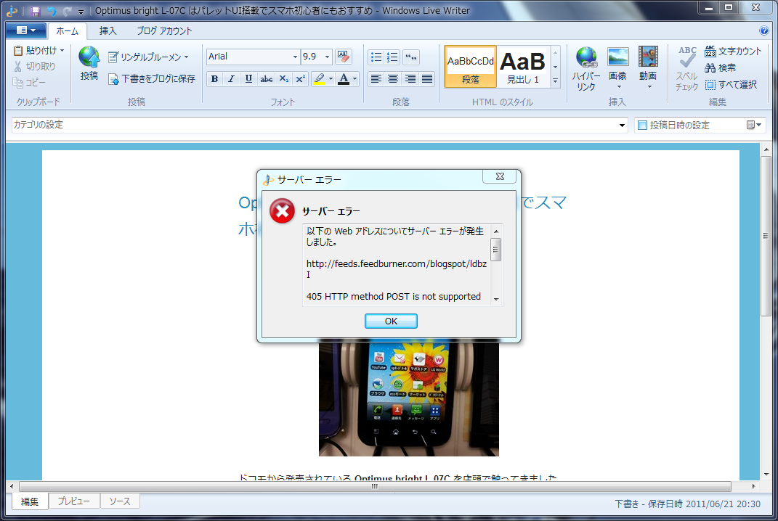
Task: Expand the HTML styles gallery
Action: click(555, 81)
